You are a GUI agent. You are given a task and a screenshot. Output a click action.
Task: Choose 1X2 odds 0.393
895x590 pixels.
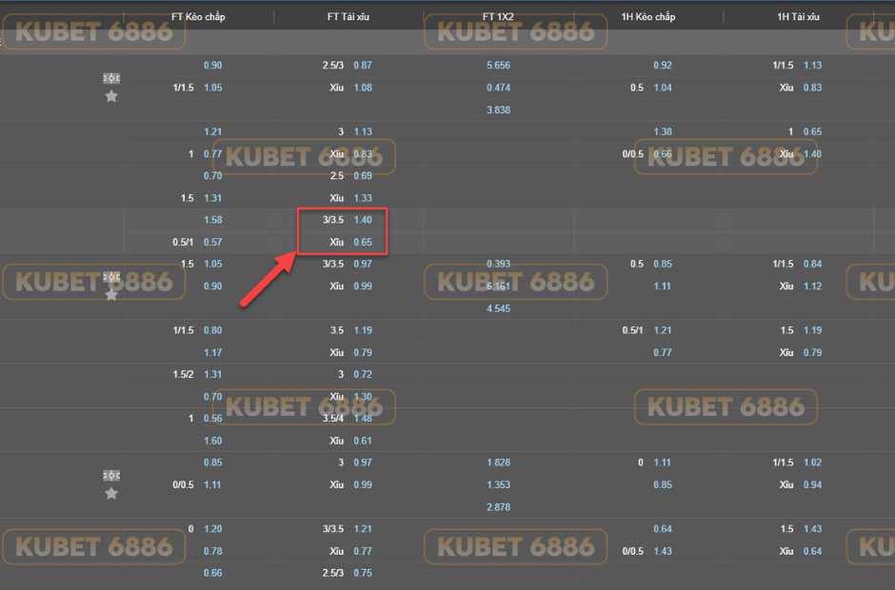coord(498,264)
